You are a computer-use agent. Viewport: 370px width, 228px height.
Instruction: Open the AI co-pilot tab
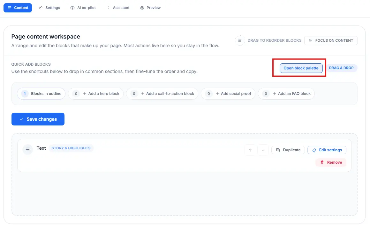[x=83, y=8]
